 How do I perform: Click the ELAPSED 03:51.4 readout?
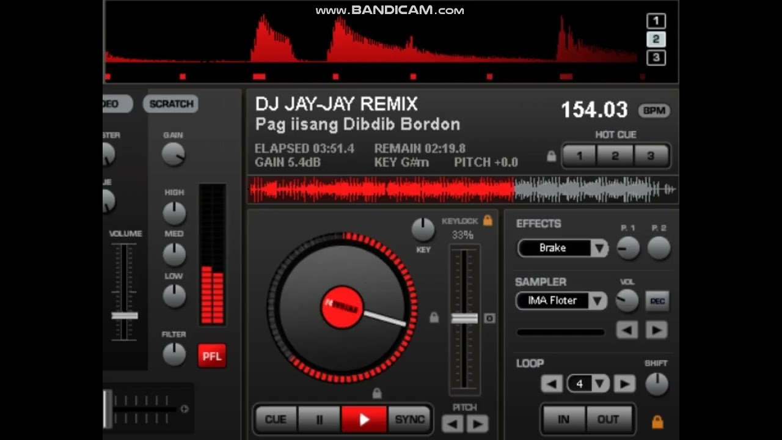pyautogui.click(x=304, y=148)
